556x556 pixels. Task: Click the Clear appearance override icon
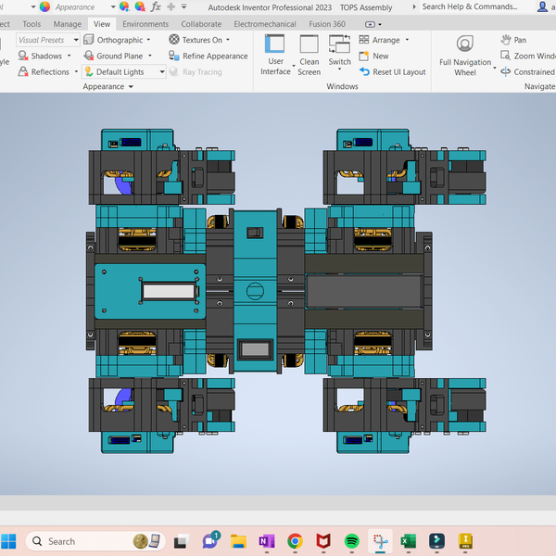coord(140,6)
